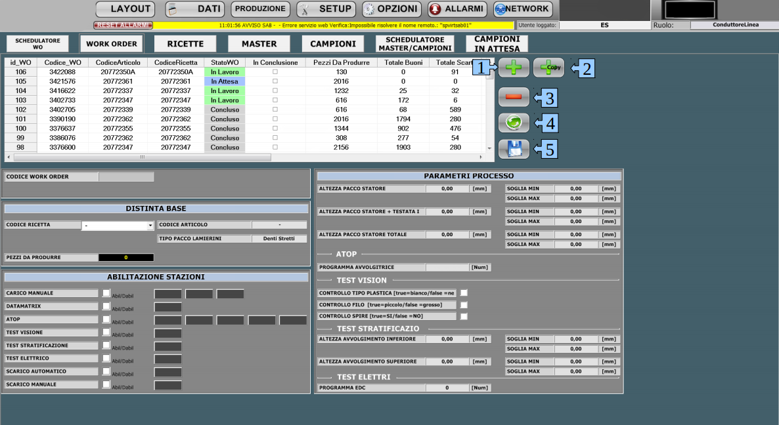
Task: Open the SETUP tools menu
Action: [x=326, y=9]
